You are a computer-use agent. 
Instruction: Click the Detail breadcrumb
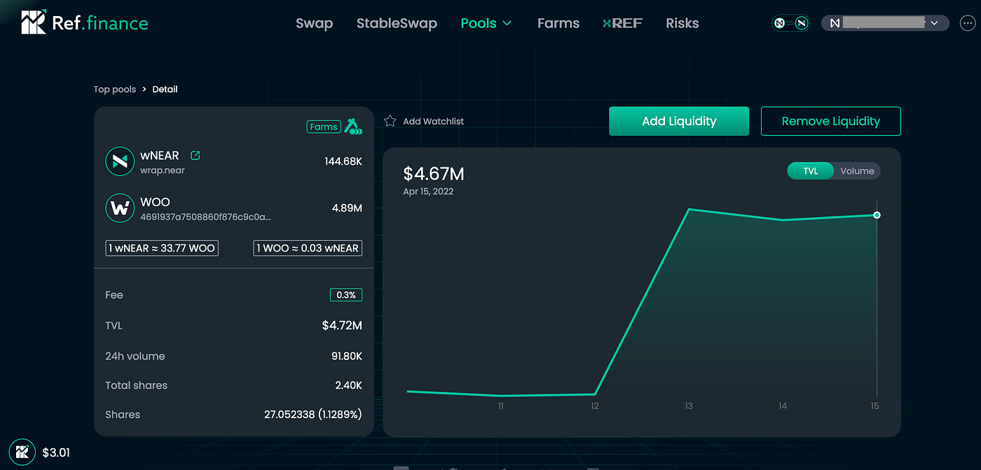[x=165, y=89]
